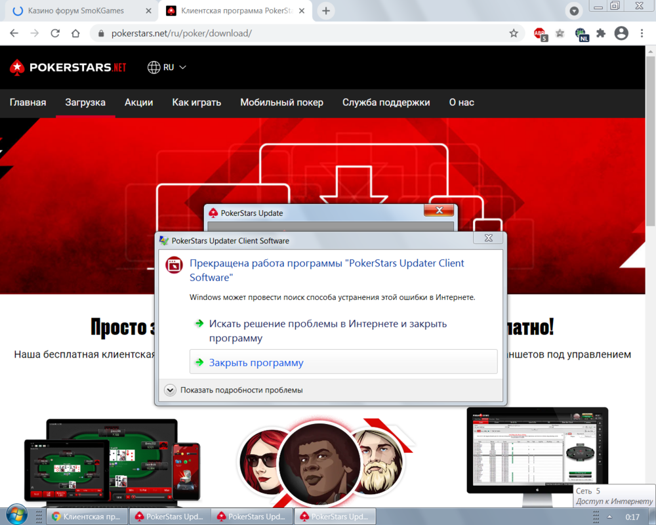Screen dimensions: 656x525
Task: Switch to Chrome taskbar button Клиентская пр...
Action: (x=87, y=517)
